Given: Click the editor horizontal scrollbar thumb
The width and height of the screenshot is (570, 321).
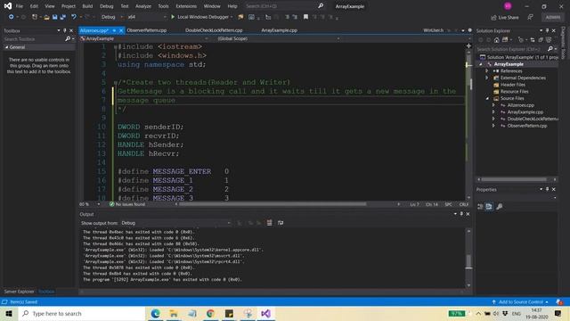Looking at the screenshot, I should pyautogui.click(x=273, y=204).
